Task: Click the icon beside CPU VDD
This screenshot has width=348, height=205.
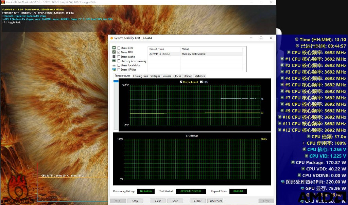Action: click(303, 169)
